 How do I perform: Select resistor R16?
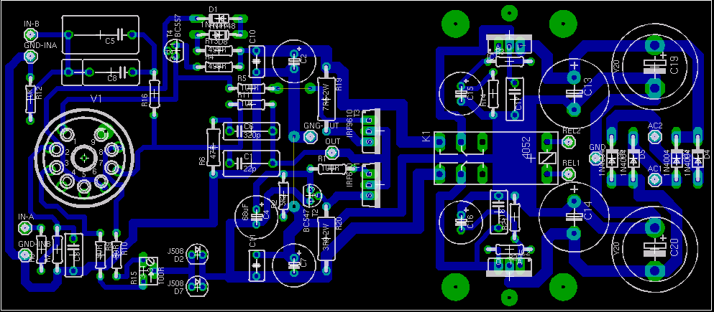point(154,93)
